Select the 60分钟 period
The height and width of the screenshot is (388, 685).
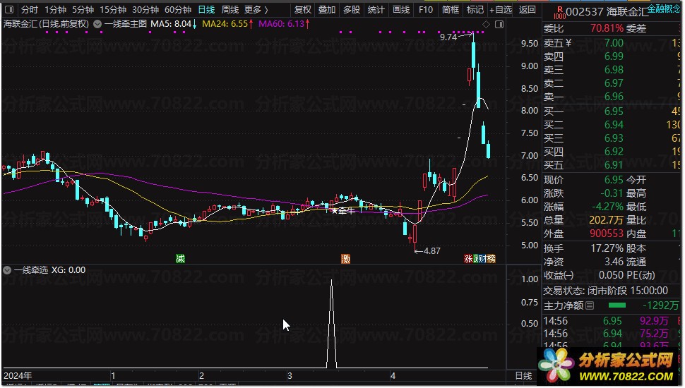[178, 10]
